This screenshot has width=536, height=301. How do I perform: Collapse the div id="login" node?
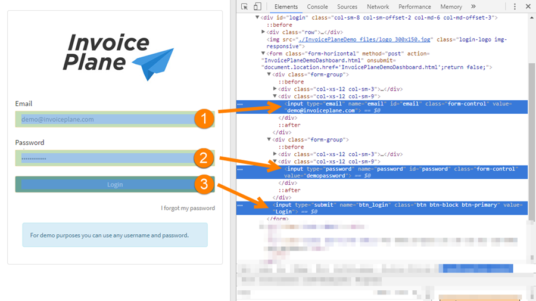pyautogui.click(x=257, y=17)
